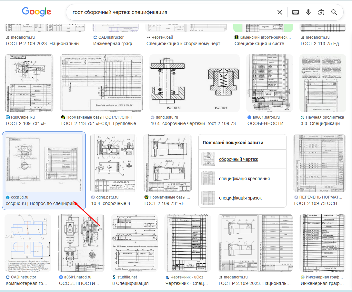Screen dimensions: 352x292
Task: Click Чертежник - uCoz favicon
Action: 167,277
